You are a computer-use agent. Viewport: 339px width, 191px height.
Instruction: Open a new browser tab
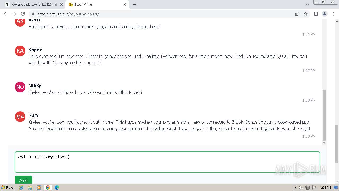[x=135, y=5]
